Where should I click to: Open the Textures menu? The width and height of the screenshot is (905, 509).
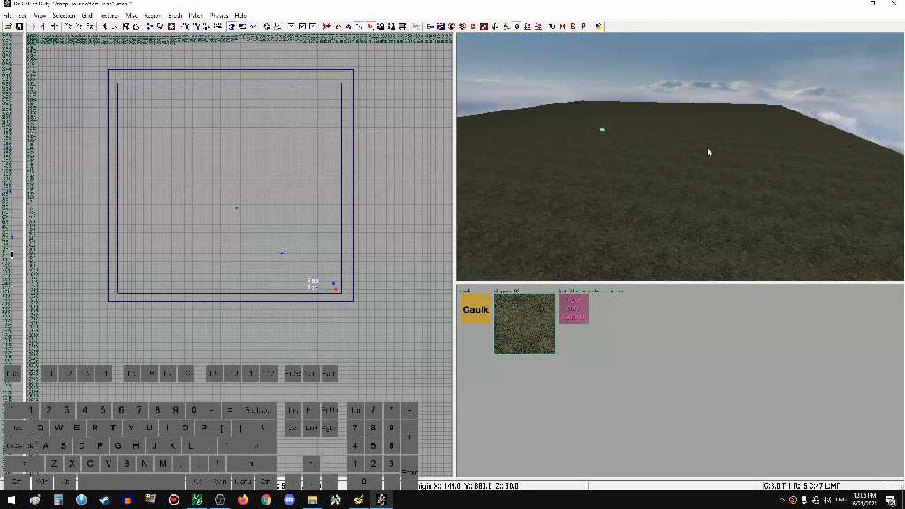109,16
